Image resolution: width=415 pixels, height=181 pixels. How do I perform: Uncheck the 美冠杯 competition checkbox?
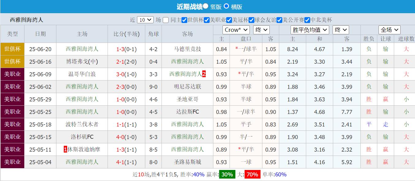(x=229, y=19)
